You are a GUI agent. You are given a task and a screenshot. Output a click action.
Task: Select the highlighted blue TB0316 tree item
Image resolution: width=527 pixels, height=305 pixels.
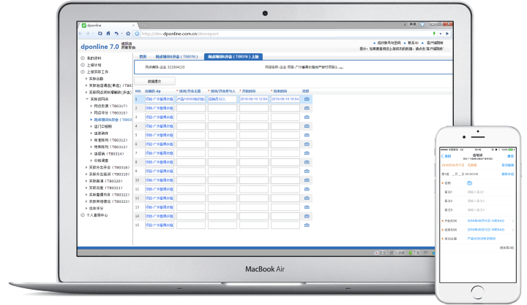pos(113,120)
